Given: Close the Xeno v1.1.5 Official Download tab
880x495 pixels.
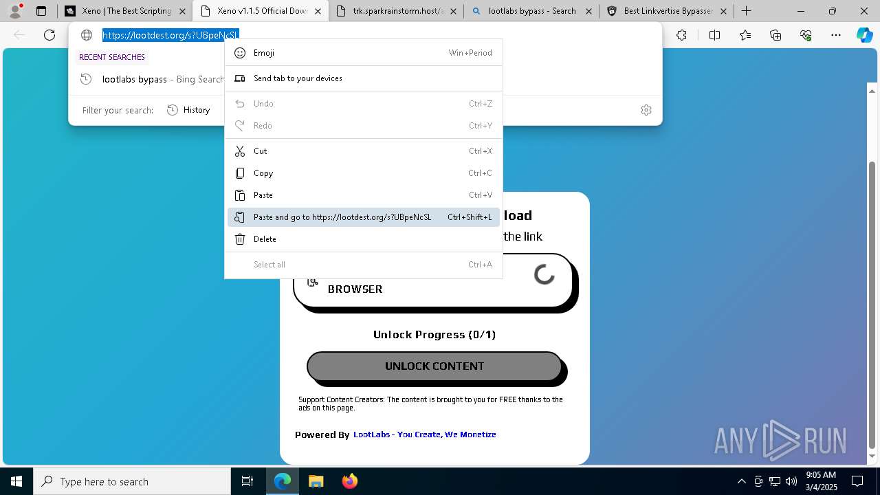Looking at the screenshot, I should point(318,11).
